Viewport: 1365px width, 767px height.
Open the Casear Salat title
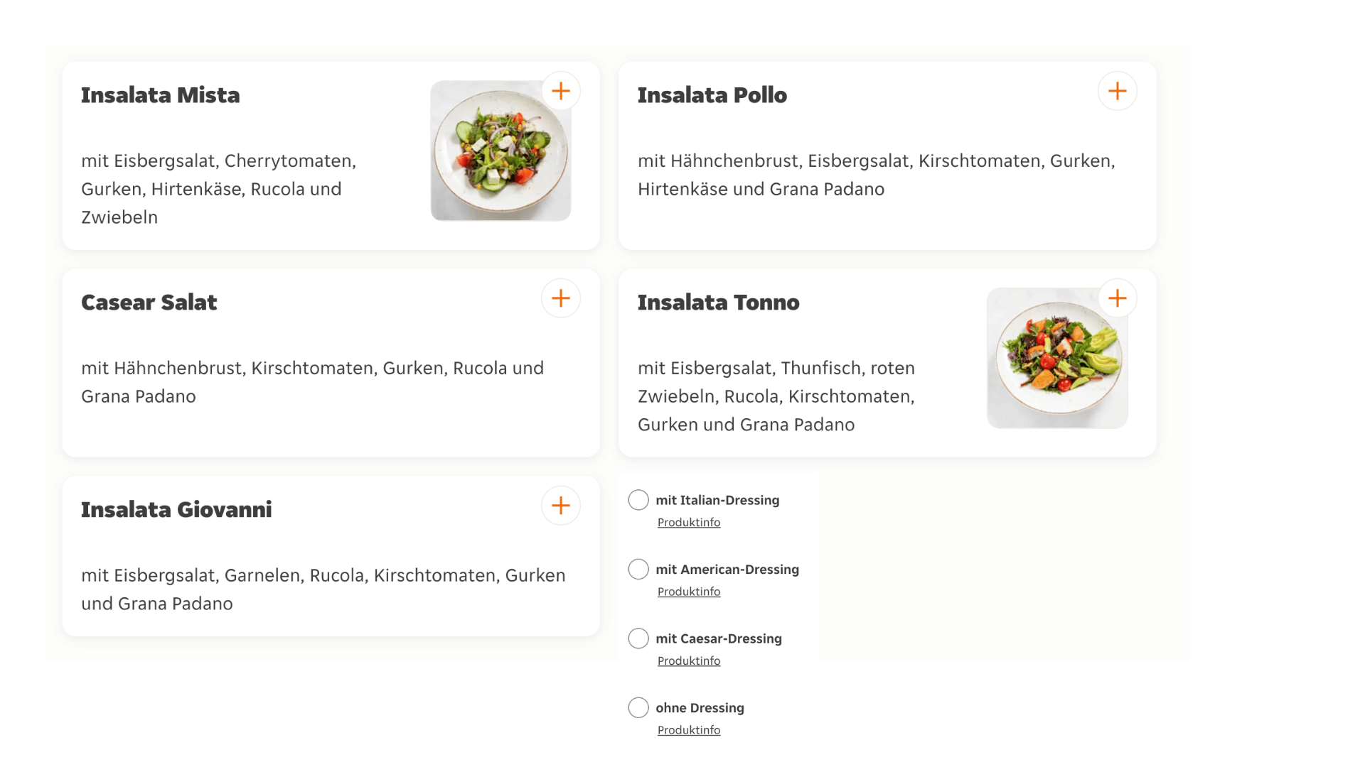pyautogui.click(x=149, y=303)
